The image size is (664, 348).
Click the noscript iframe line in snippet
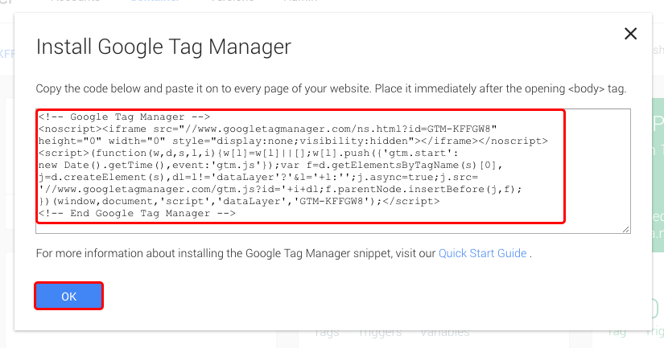coord(267,129)
